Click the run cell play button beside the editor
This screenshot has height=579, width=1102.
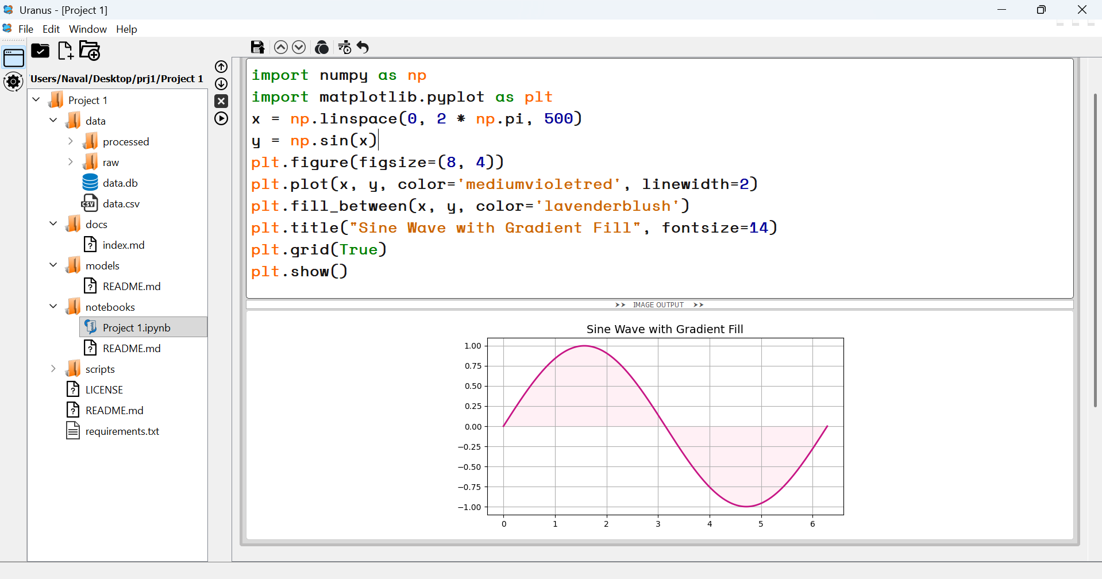click(221, 119)
